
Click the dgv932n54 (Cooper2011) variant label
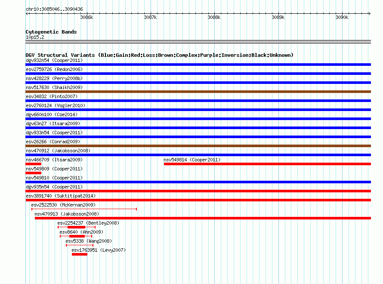(54, 60)
